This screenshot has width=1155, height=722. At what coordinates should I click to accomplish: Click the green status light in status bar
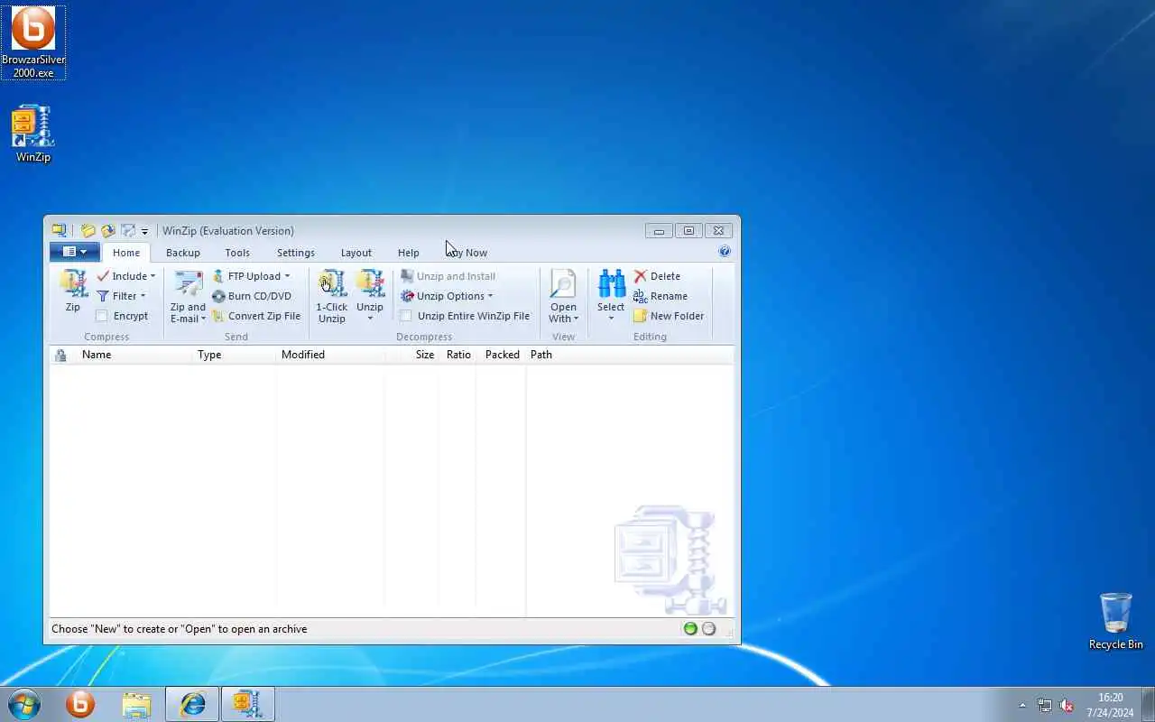(690, 629)
